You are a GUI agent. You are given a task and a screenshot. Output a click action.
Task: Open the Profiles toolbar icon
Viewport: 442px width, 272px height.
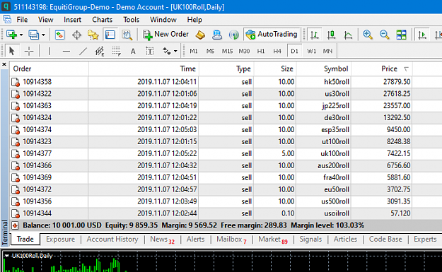pos(34,35)
